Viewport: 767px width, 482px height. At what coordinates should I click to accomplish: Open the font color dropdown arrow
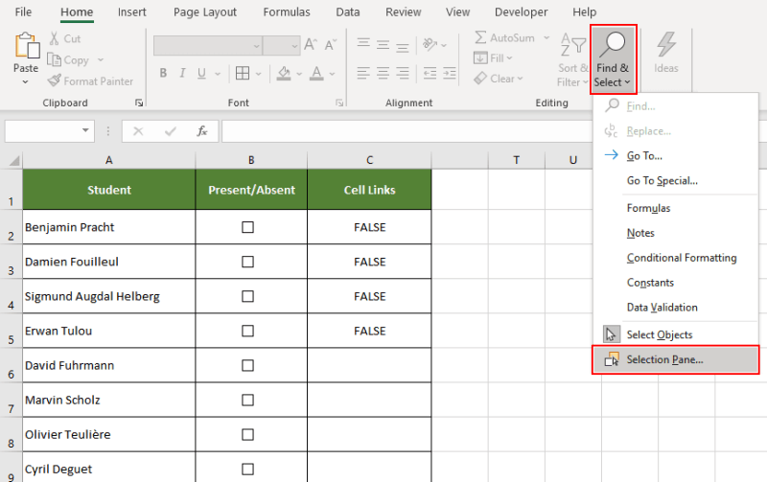tap(332, 74)
